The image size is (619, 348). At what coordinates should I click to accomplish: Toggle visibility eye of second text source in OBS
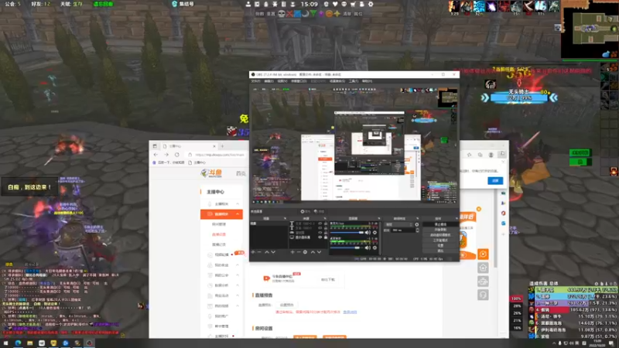[320, 227]
